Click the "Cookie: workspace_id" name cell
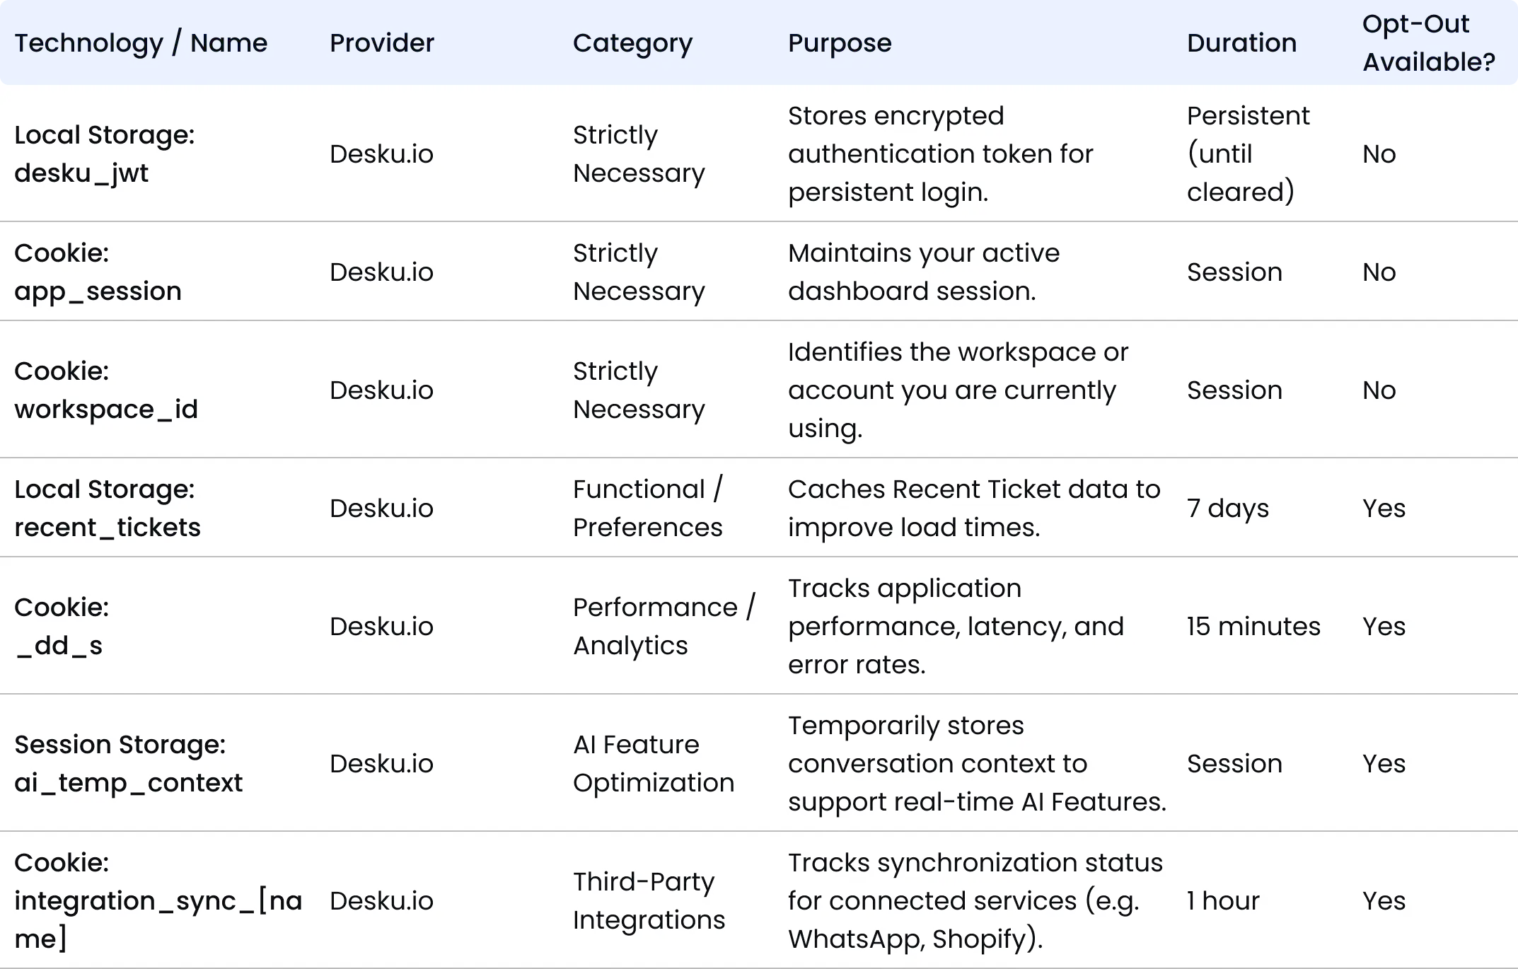This screenshot has width=1518, height=969. 106,390
